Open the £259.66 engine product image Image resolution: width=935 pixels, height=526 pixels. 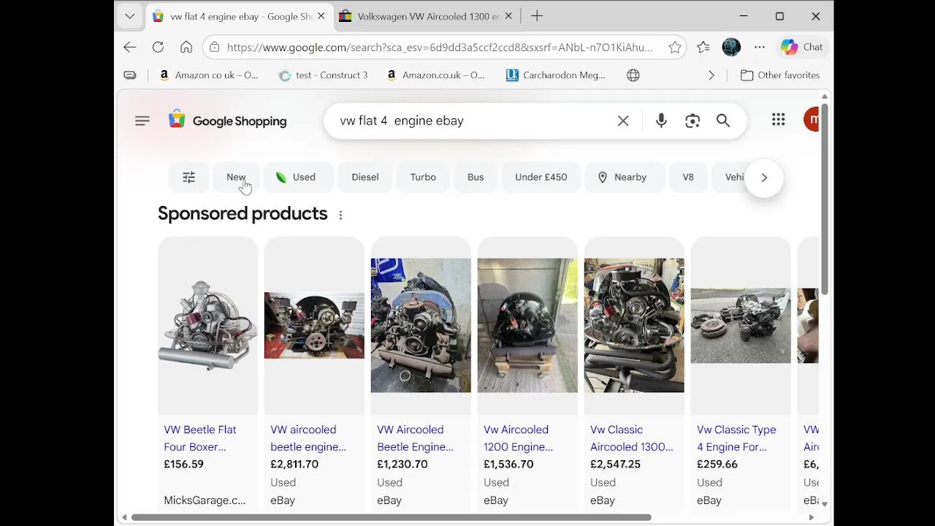pyautogui.click(x=741, y=326)
